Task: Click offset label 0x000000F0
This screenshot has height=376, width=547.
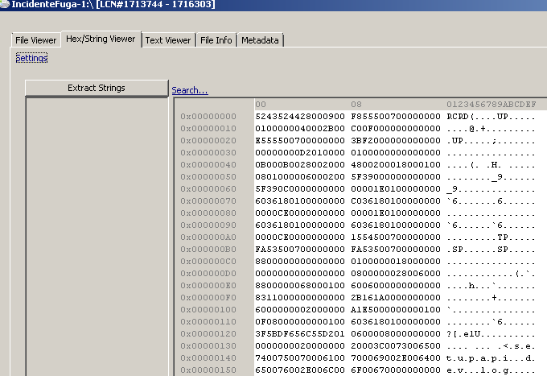Action: point(208,297)
